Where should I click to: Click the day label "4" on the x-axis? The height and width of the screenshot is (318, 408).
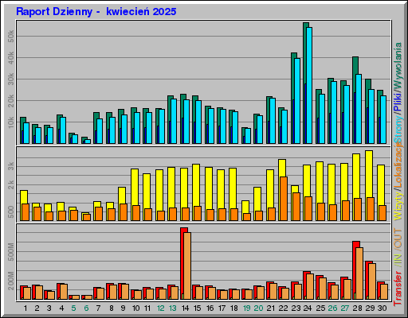[61, 308]
